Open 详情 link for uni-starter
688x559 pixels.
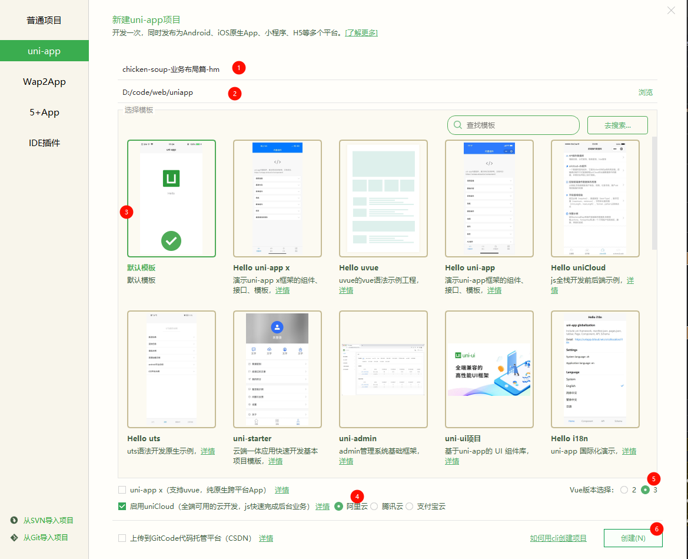coord(275,461)
